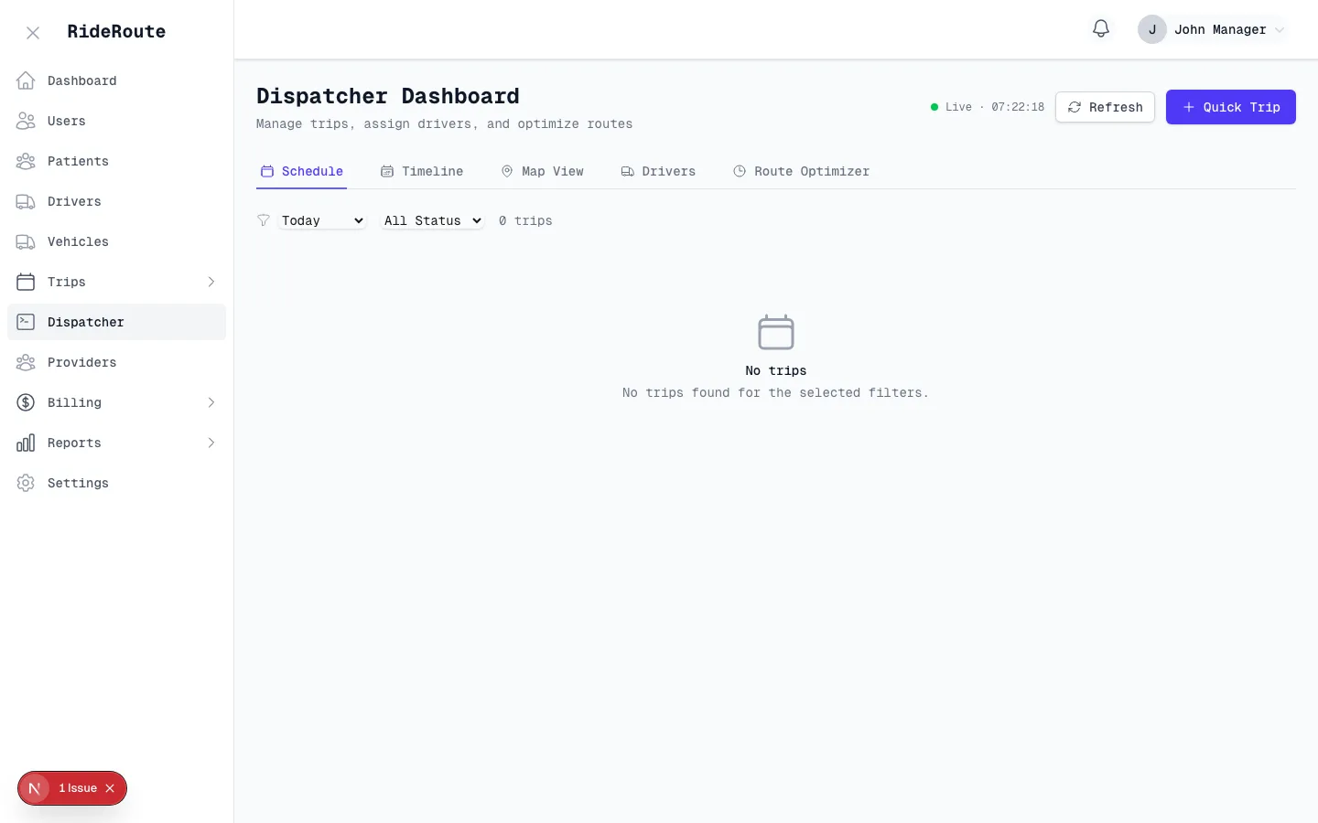Click the Vehicles truck icon in sidebar
The image size is (1318, 823).
click(26, 241)
